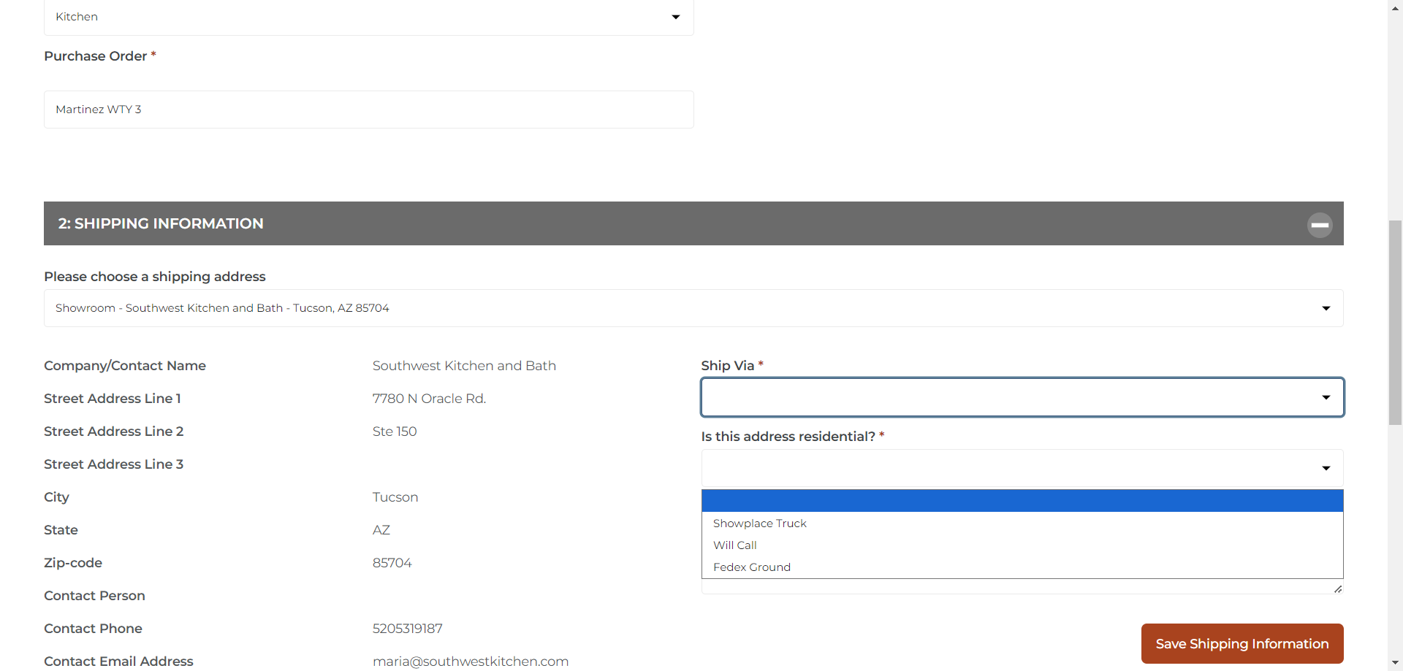This screenshot has width=1403, height=671.
Task: Click the maria@southwestkitchen.com email address
Action: tap(470, 661)
